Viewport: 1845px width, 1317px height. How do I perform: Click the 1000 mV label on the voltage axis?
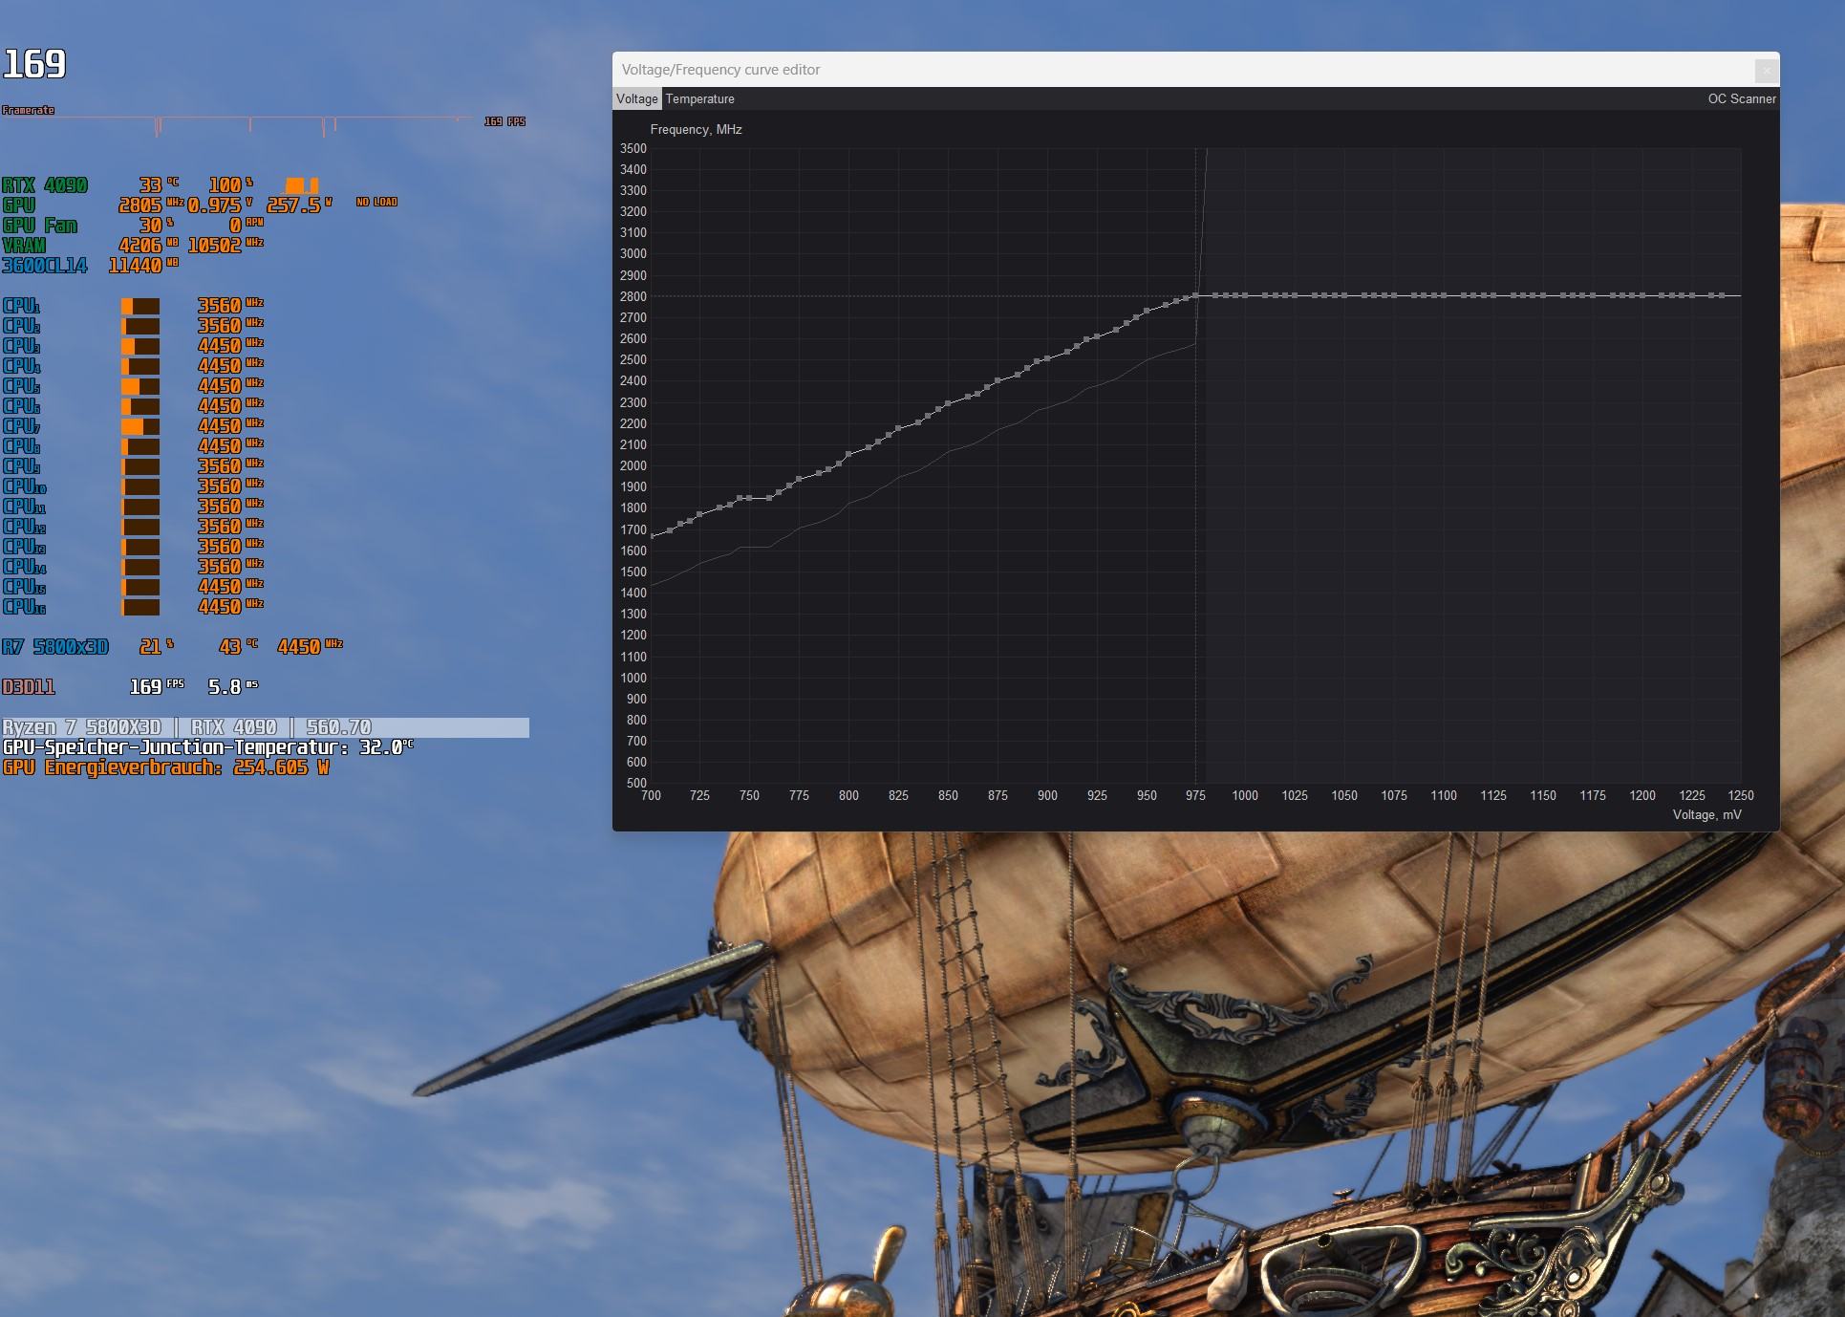tap(1244, 795)
